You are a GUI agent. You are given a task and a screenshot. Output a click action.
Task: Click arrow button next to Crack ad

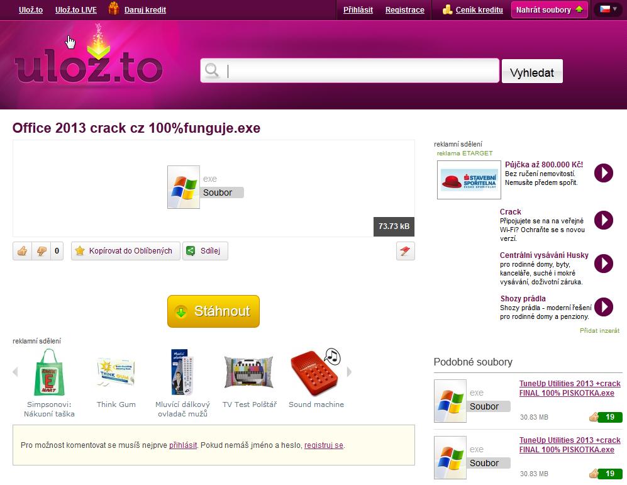(603, 220)
